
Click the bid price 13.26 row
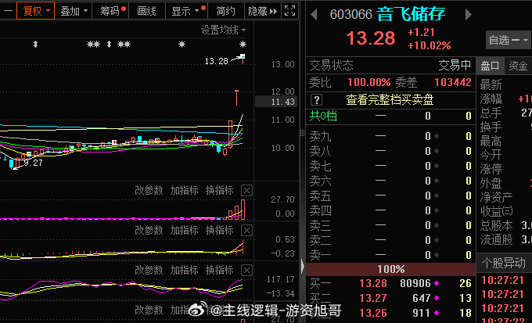pyautogui.click(x=390, y=313)
